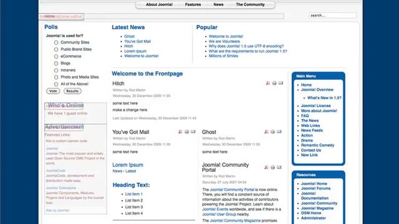Open Ghost link in Latest News
This screenshot has width=399, height=224.
coord(129,36)
